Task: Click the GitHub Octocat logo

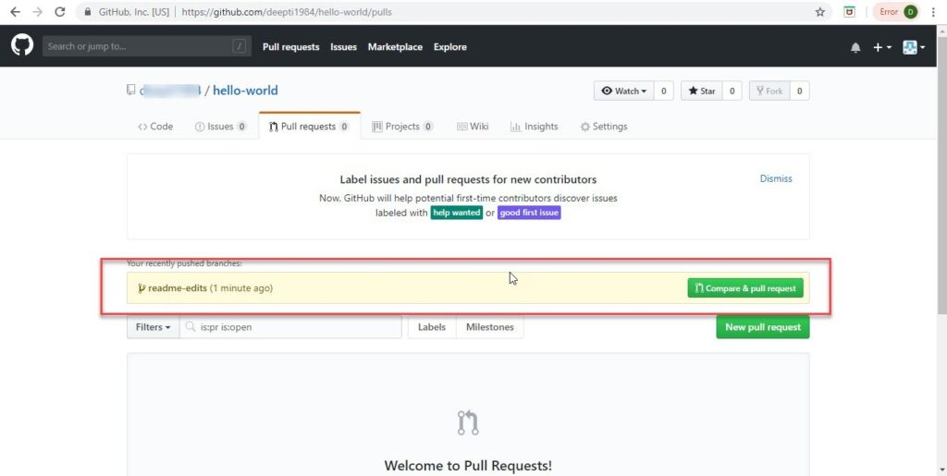Action: 22,46
